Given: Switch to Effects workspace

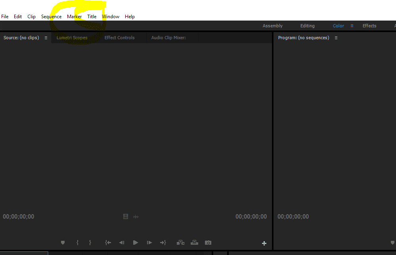Looking at the screenshot, I should 369,26.
